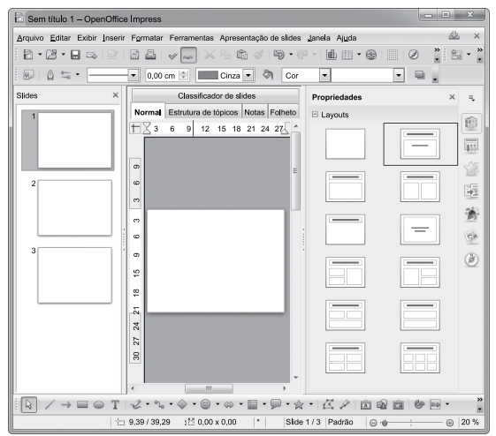This screenshot has width=496, height=436.
Task: Open Arrow Style dropdown arrow in line toolbar
Action: [x=78, y=75]
